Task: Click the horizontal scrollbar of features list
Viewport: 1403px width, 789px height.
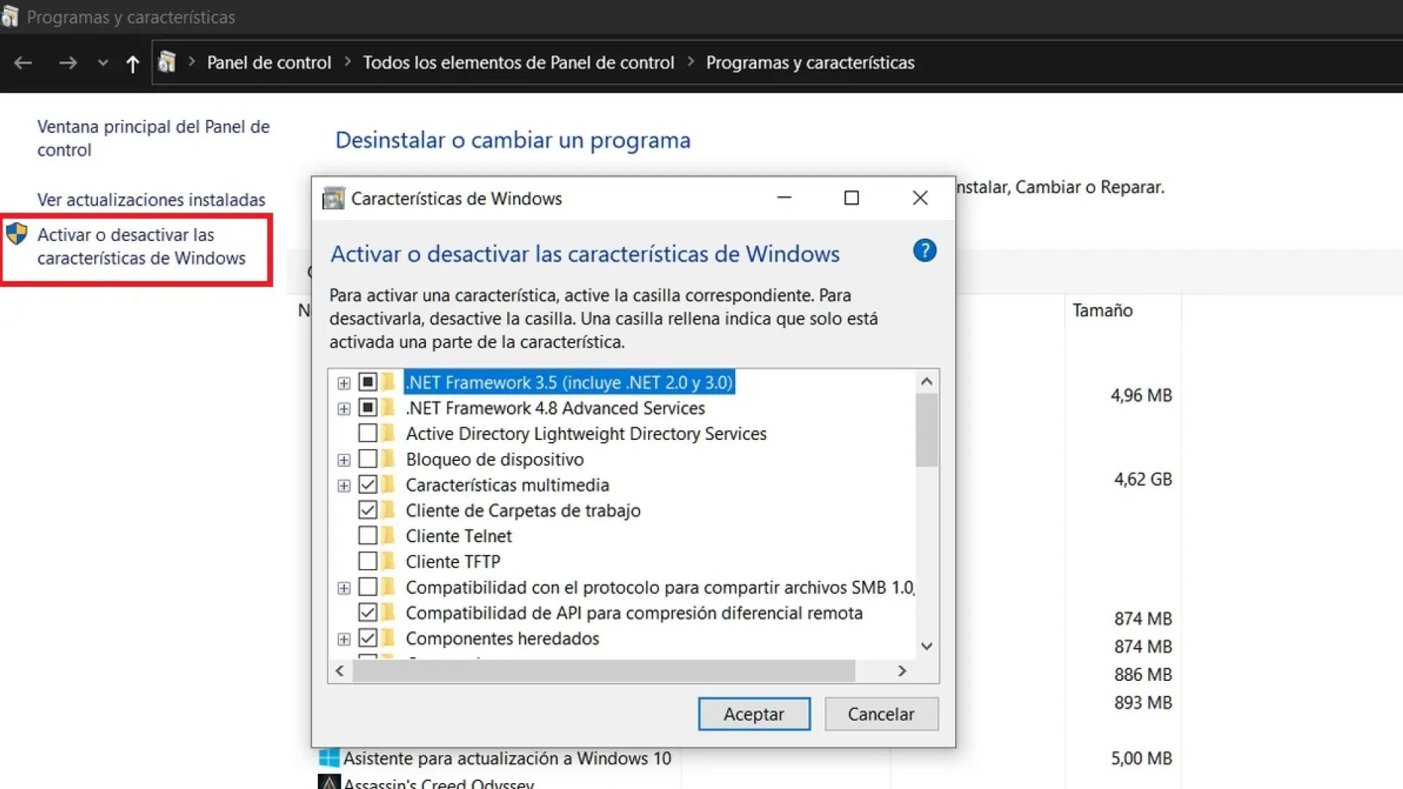Action: point(604,671)
